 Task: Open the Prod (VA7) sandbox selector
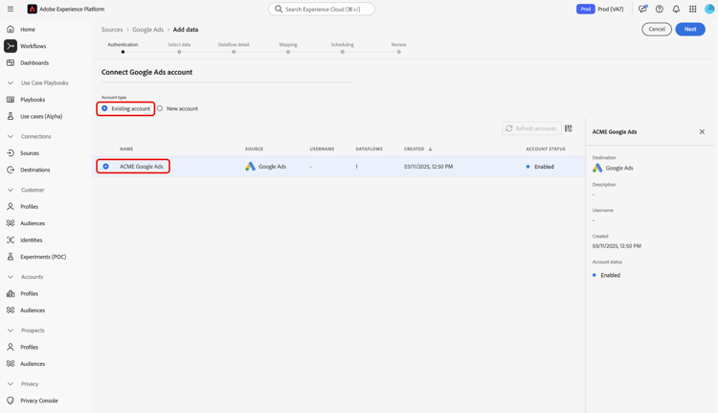coord(600,9)
